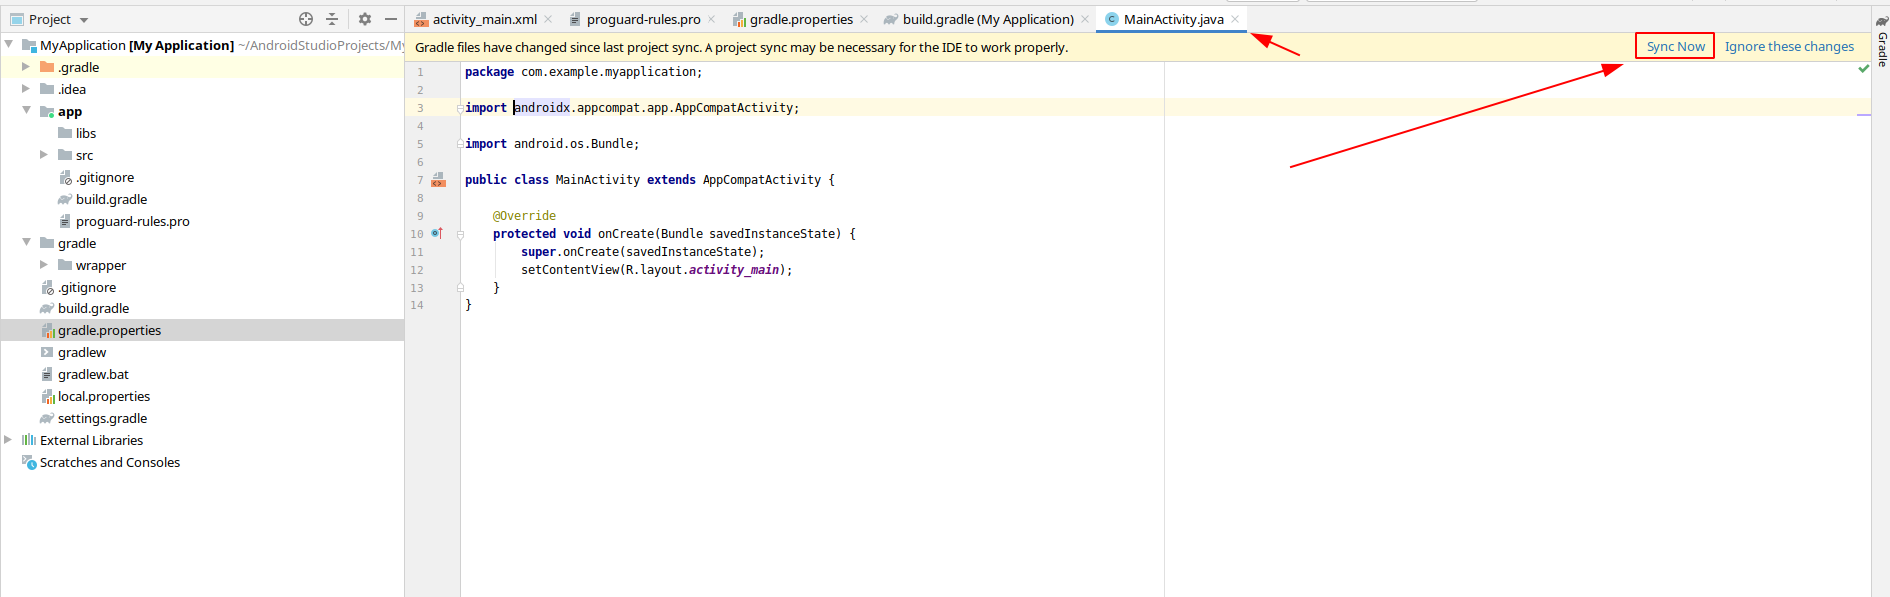
Task: Expand the External Libraries node
Action: point(8,440)
